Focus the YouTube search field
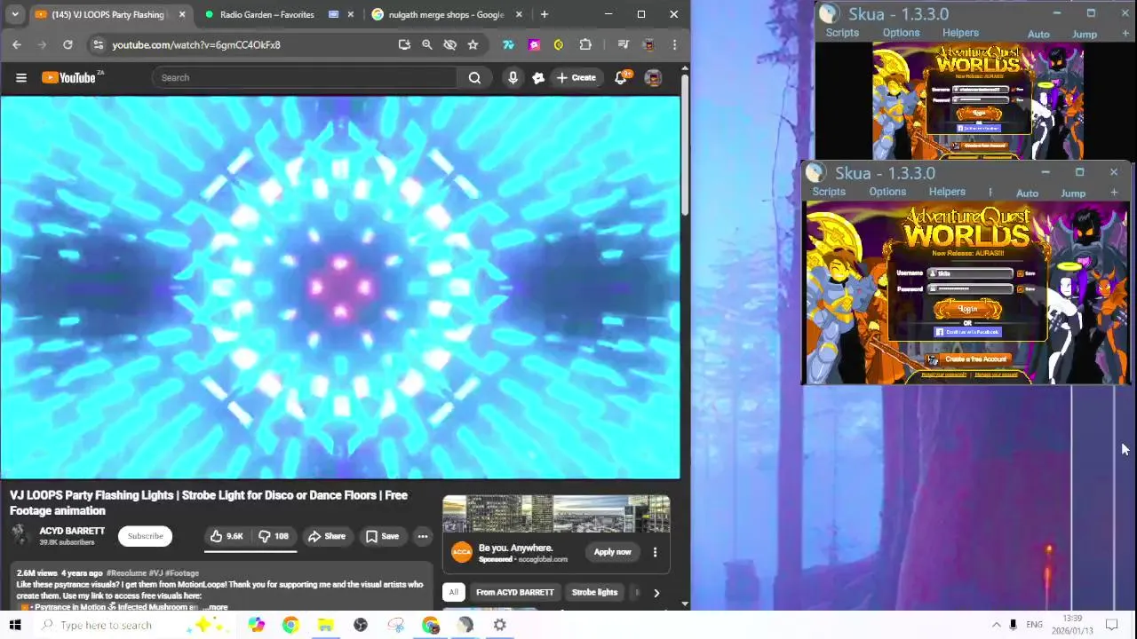This screenshot has height=639, width=1137. point(304,77)
